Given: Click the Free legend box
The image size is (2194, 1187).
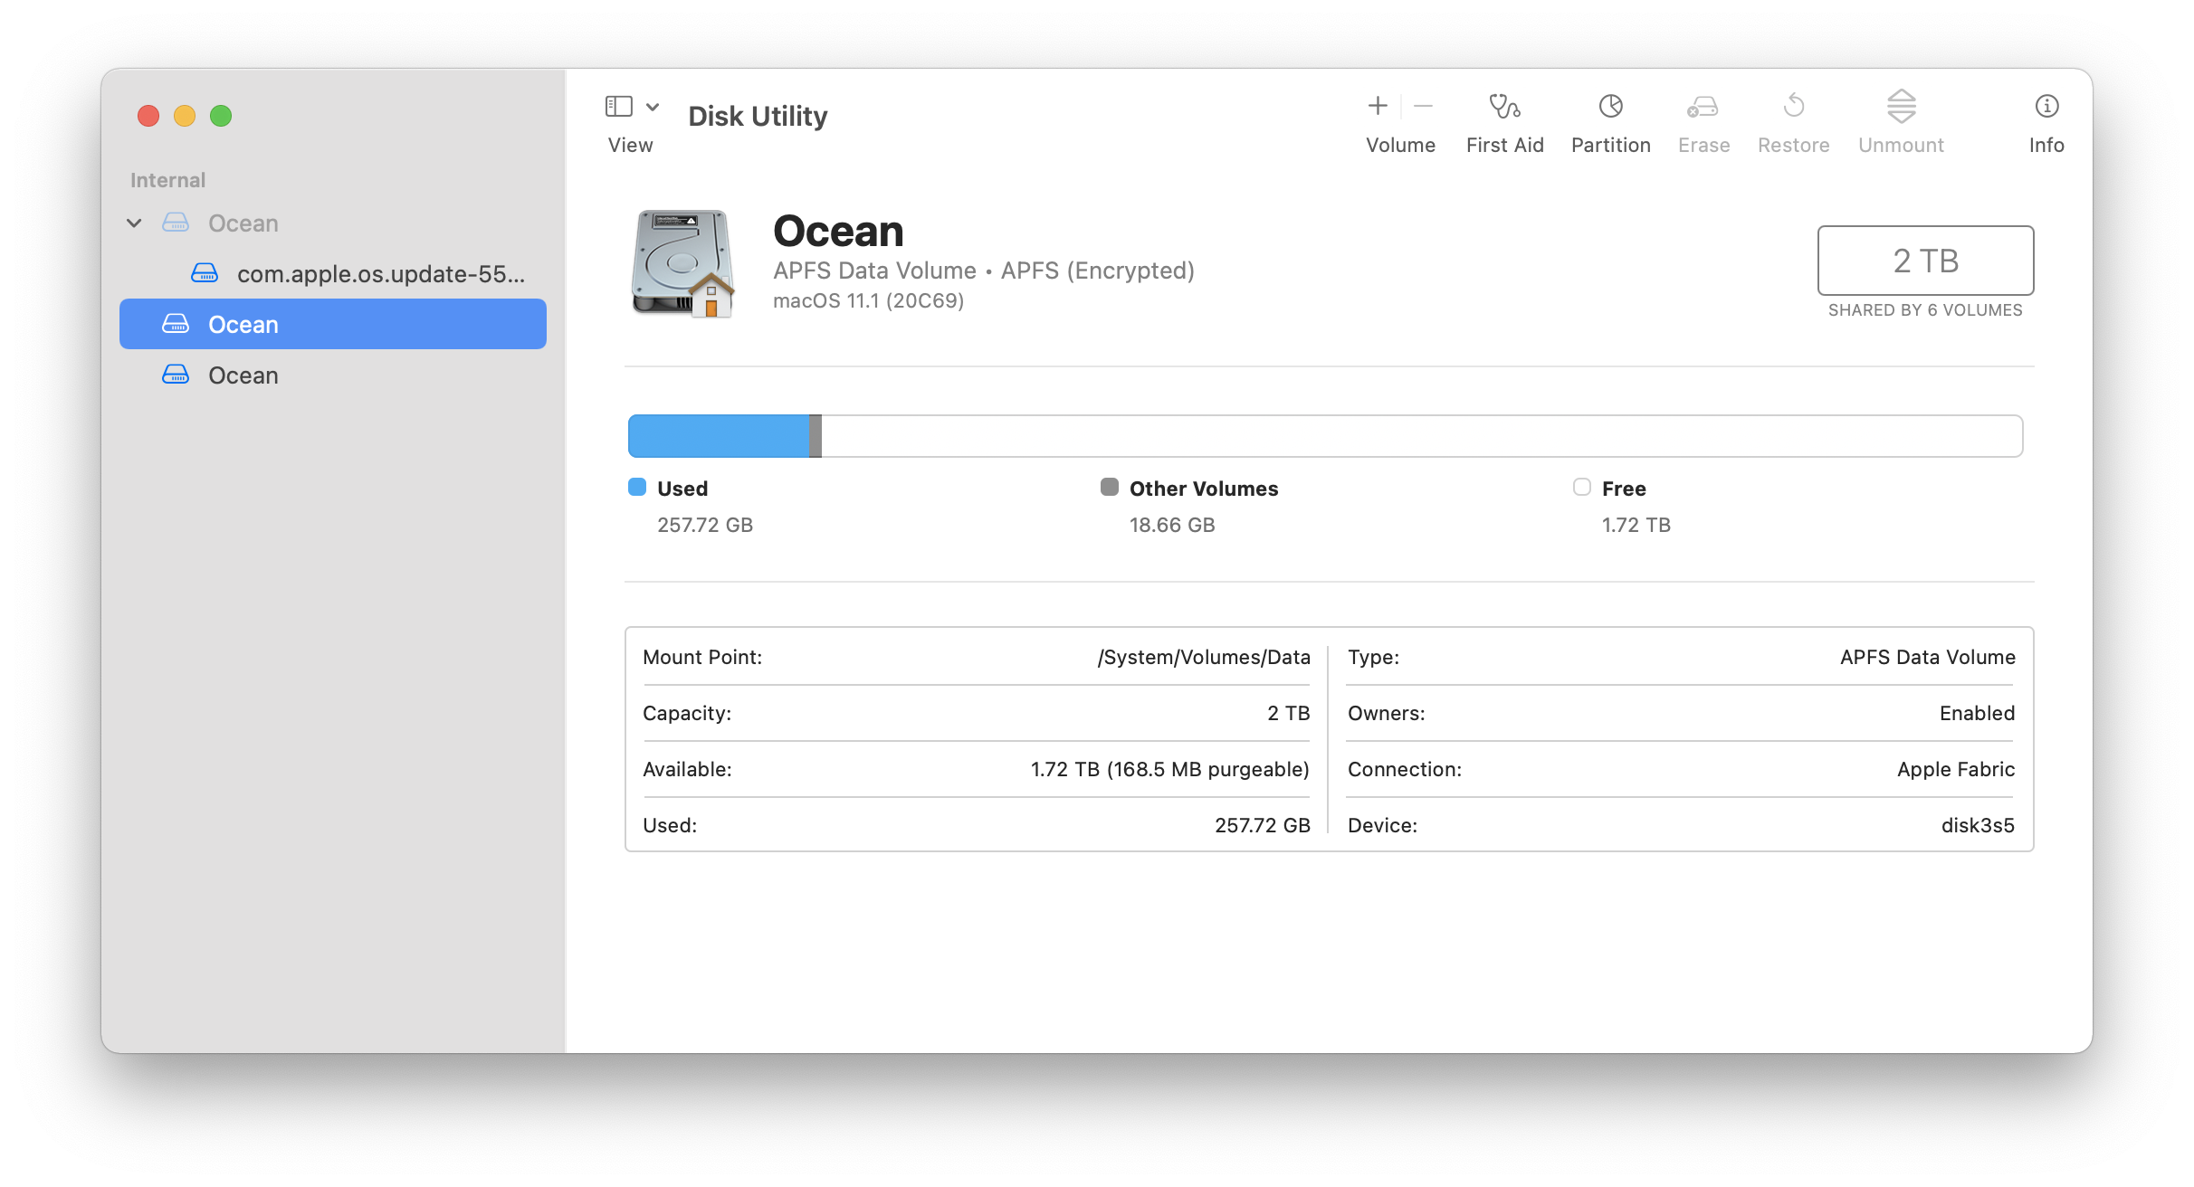Looking at the screenshot, I should click(x=1581, y=488).
